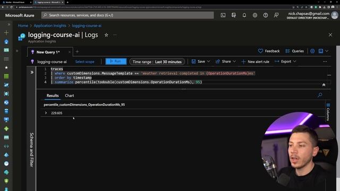Click logging-course-ai breadcrumb
The image size is (340, 191).
87,25
